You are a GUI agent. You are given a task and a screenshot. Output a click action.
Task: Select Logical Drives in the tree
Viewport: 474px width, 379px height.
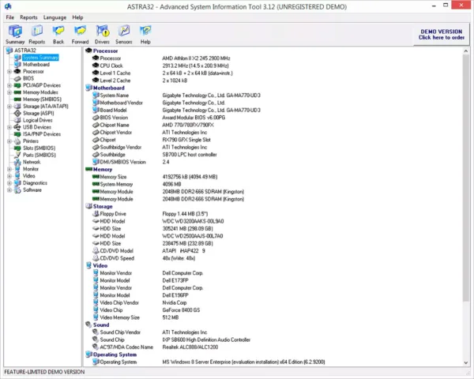click(38, 120)
